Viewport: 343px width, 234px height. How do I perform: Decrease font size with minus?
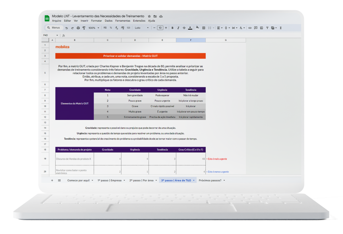click(154, 28)
